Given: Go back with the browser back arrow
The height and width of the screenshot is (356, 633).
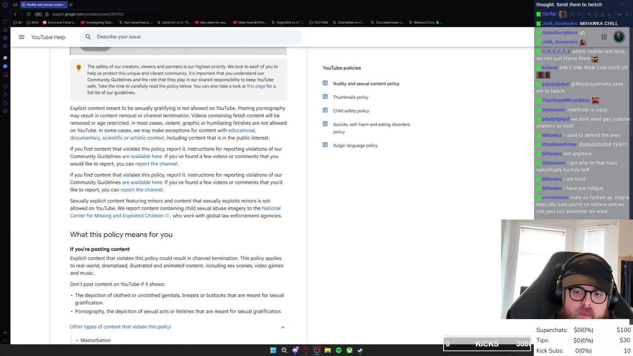Looking at the screenshot, I should click(15, 14).
